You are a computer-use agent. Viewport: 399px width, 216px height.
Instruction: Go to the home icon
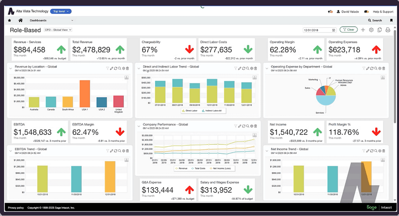(x=20, y=20)
